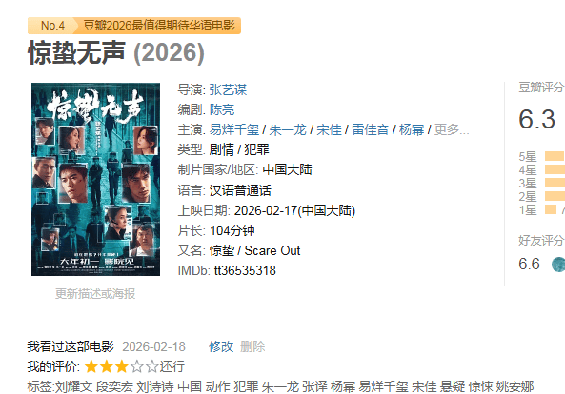Open screenwriter 陈亮's page

(222, 109)
